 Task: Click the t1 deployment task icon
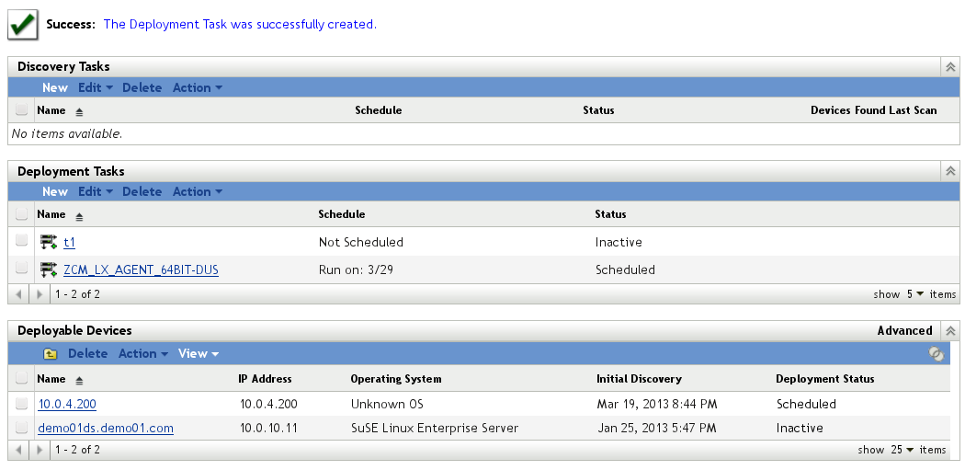click(49, 243)
